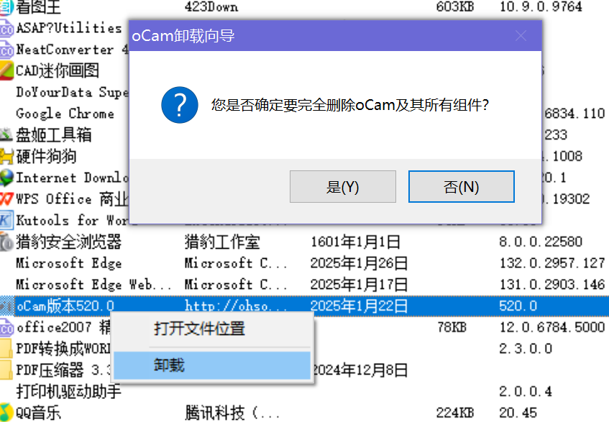Click publisher 猎豹工作室 cell
The width and height of the screenshot is (609, 422).
(222, 242)
